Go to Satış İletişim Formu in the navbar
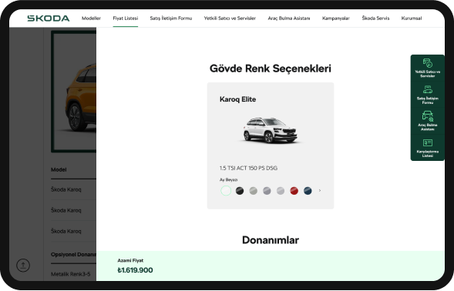This screenshot has height=291, width=454. point(171,18)
